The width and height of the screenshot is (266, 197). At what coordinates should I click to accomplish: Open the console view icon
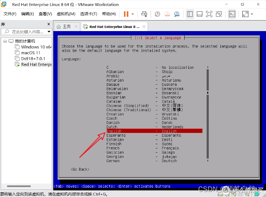[x=232, y=14]
